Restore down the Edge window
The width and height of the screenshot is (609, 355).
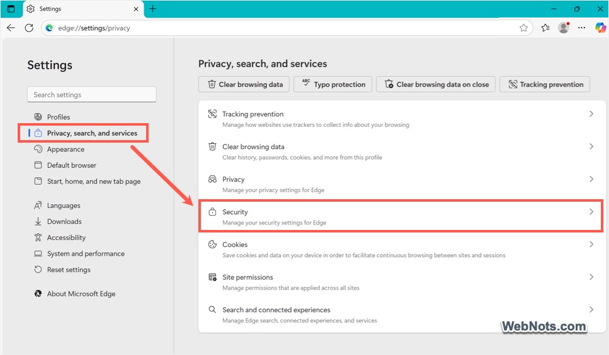tap(577, 9)
